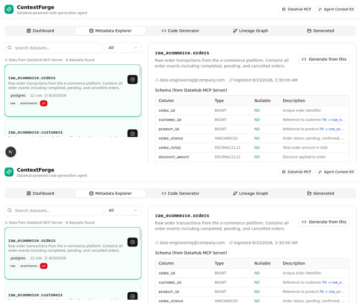361x305 pixels.
Task: Click the ContextForge sparkle logo in the upper view
Action: 9,10
